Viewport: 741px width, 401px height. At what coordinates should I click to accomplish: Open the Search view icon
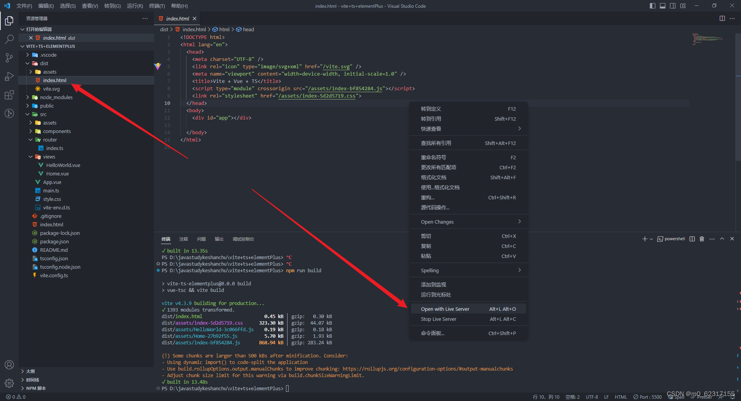click(9, 39)
